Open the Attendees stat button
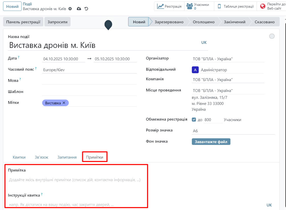 199,6
